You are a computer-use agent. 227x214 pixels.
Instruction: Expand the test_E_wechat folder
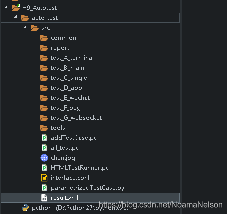pyautogui.click(x=34, y=98)
